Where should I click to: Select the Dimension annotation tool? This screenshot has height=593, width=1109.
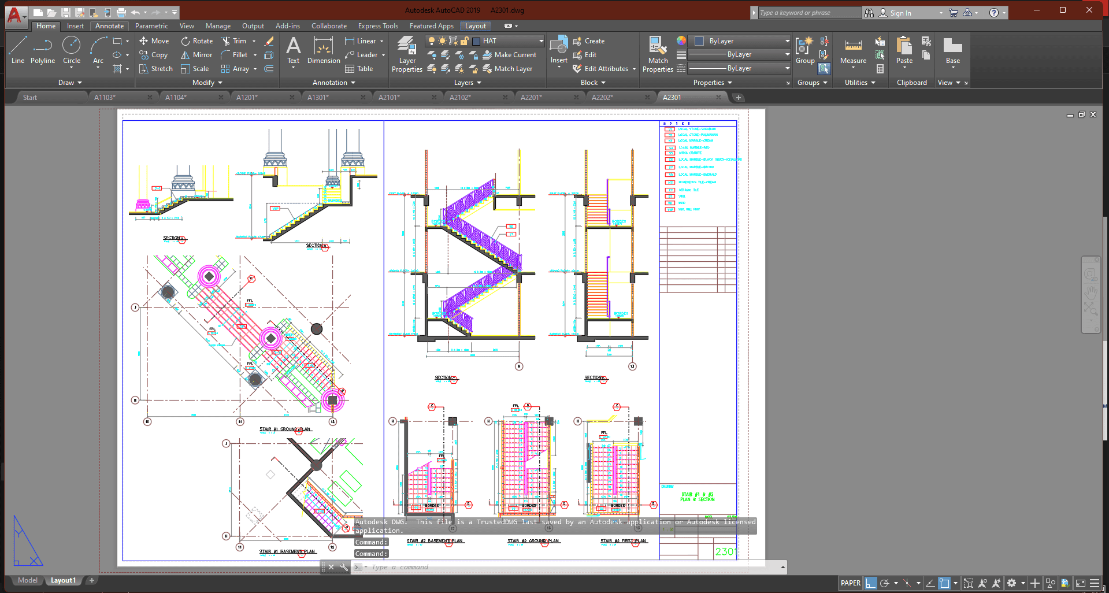[324, 50]
